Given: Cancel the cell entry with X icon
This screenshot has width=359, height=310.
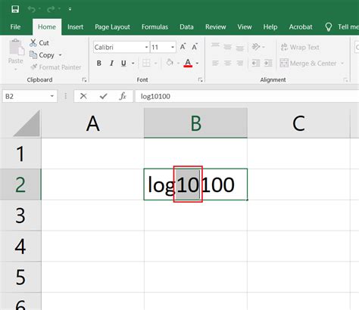Looking at the screenshot, I should coord(83,96).
